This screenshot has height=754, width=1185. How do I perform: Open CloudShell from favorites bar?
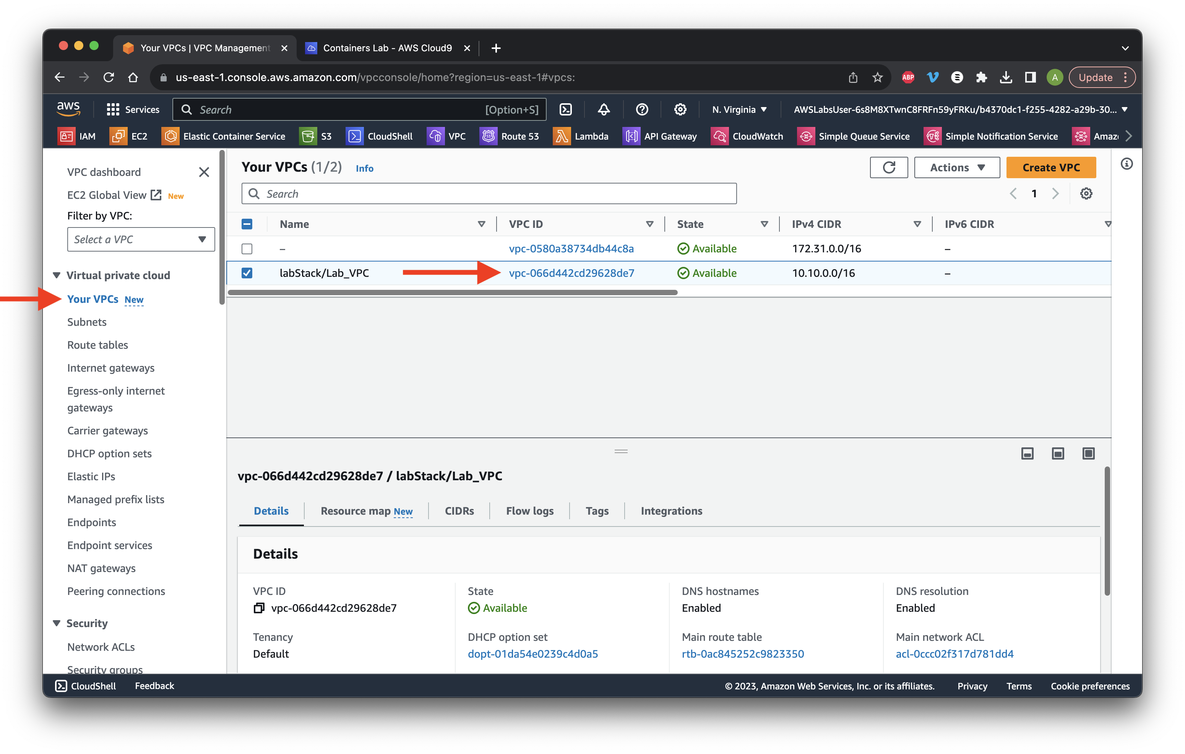(379, 136)
